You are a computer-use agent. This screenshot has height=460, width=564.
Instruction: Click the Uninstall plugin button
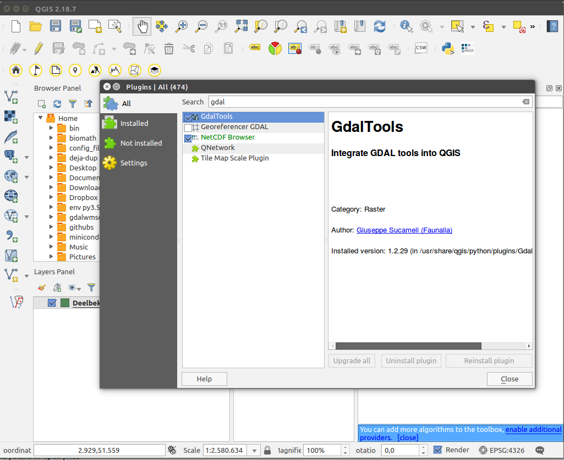411,361
